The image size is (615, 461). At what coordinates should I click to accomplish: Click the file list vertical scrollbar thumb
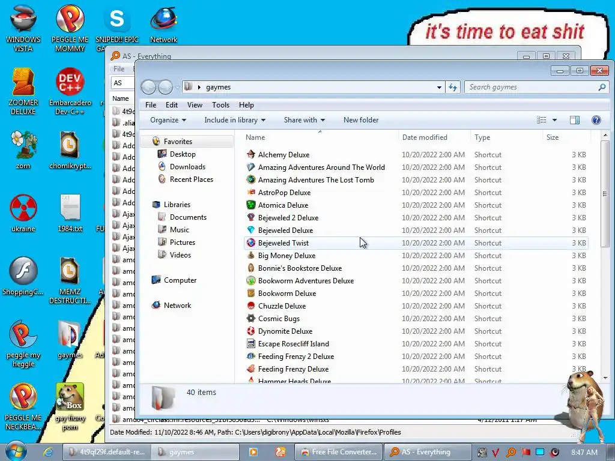click(x=605, y=194)
